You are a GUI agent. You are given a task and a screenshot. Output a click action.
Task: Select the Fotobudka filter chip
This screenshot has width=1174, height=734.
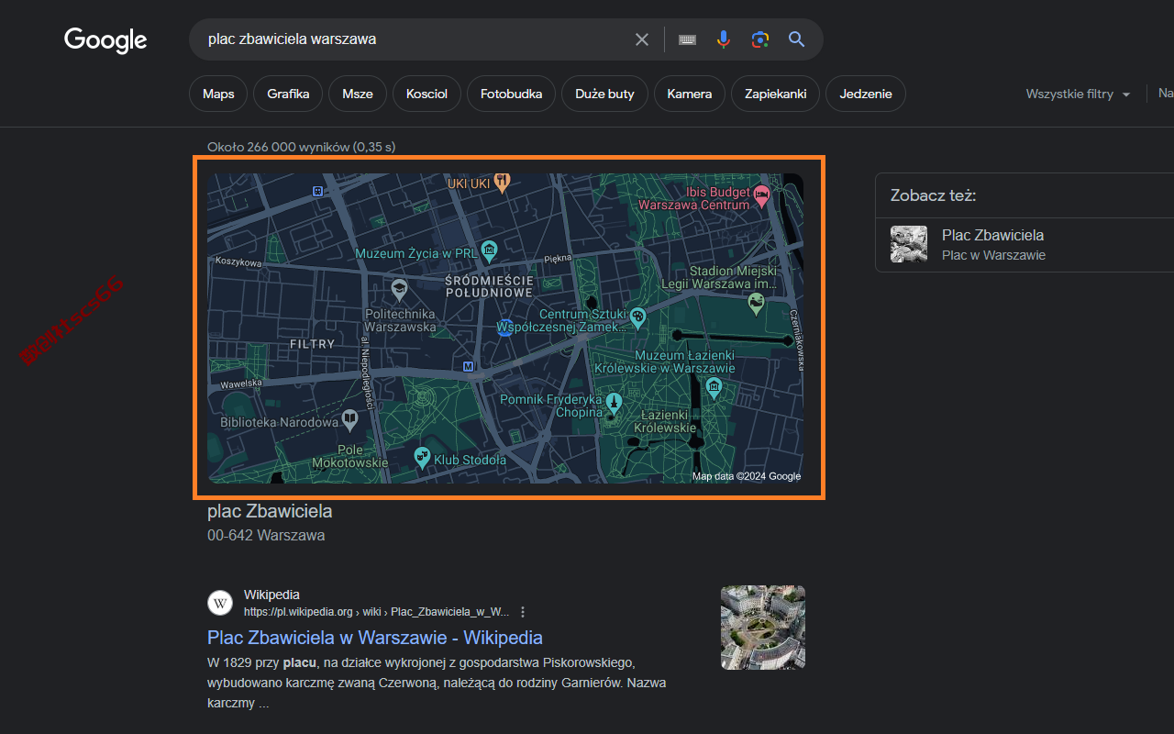click(x=511, y=94)
